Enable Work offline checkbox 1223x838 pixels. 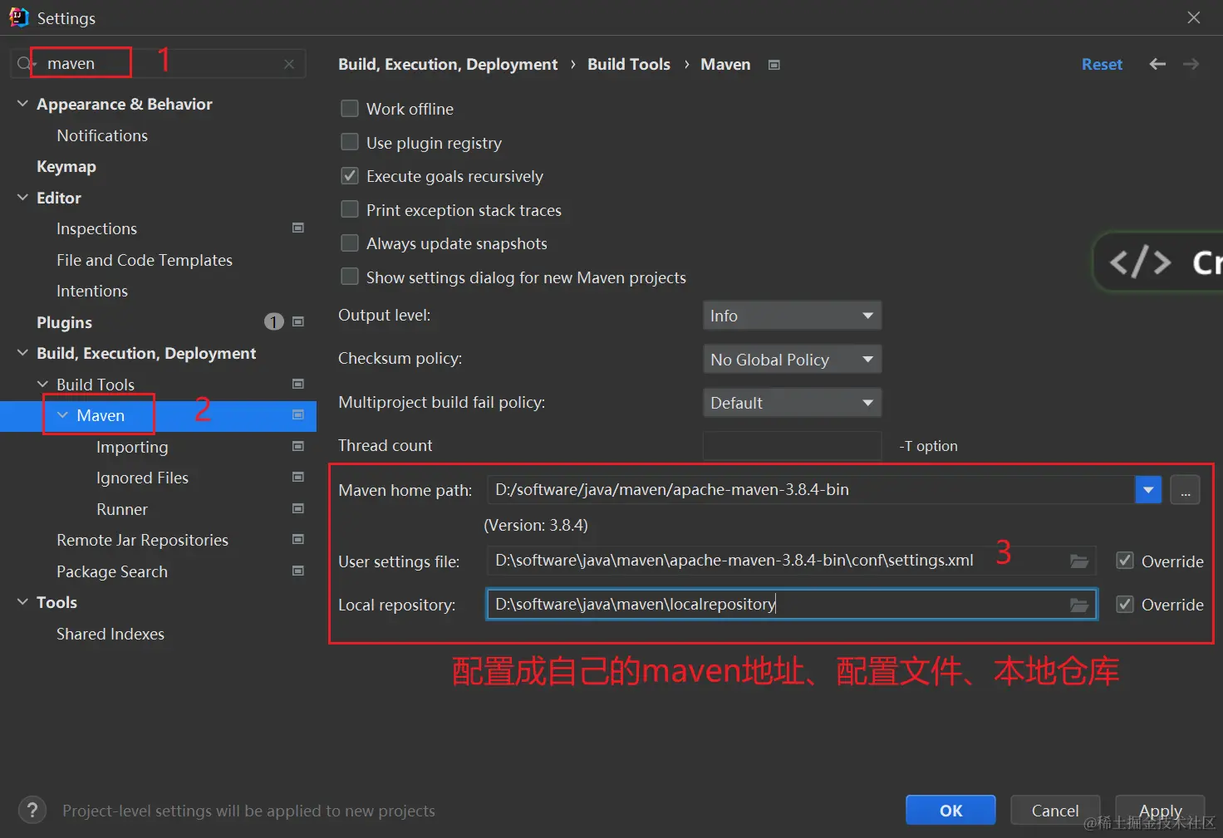(x=350, y=109)
